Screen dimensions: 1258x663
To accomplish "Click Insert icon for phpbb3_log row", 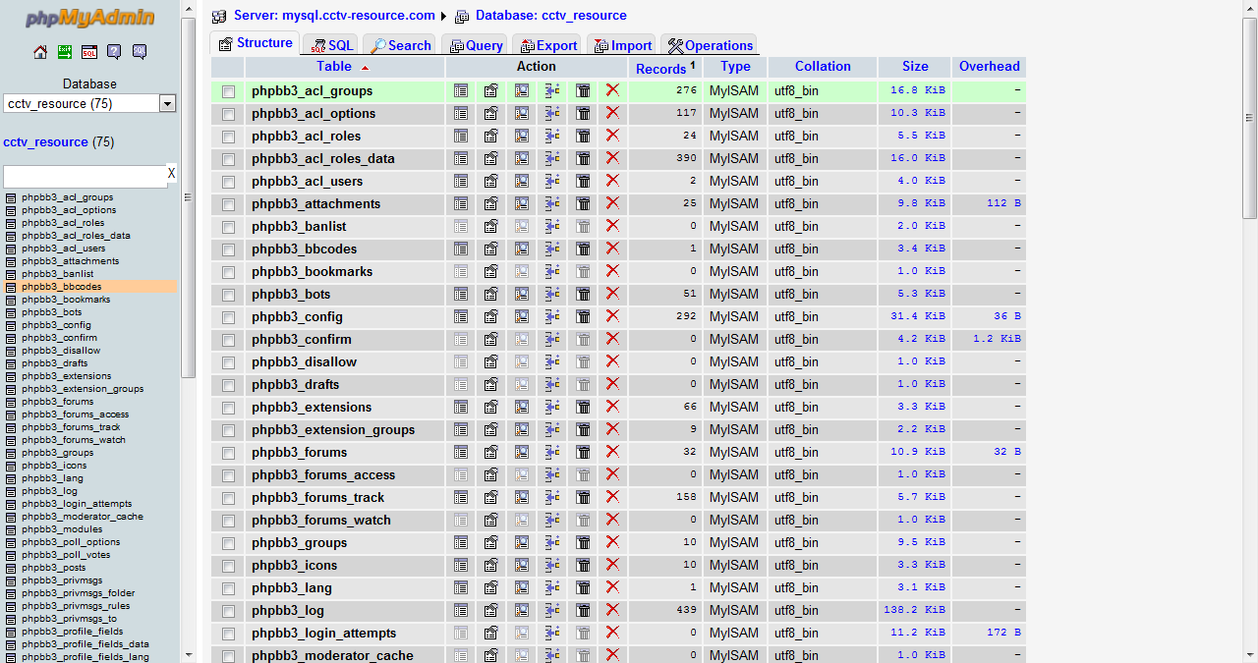I will [552, 610].
